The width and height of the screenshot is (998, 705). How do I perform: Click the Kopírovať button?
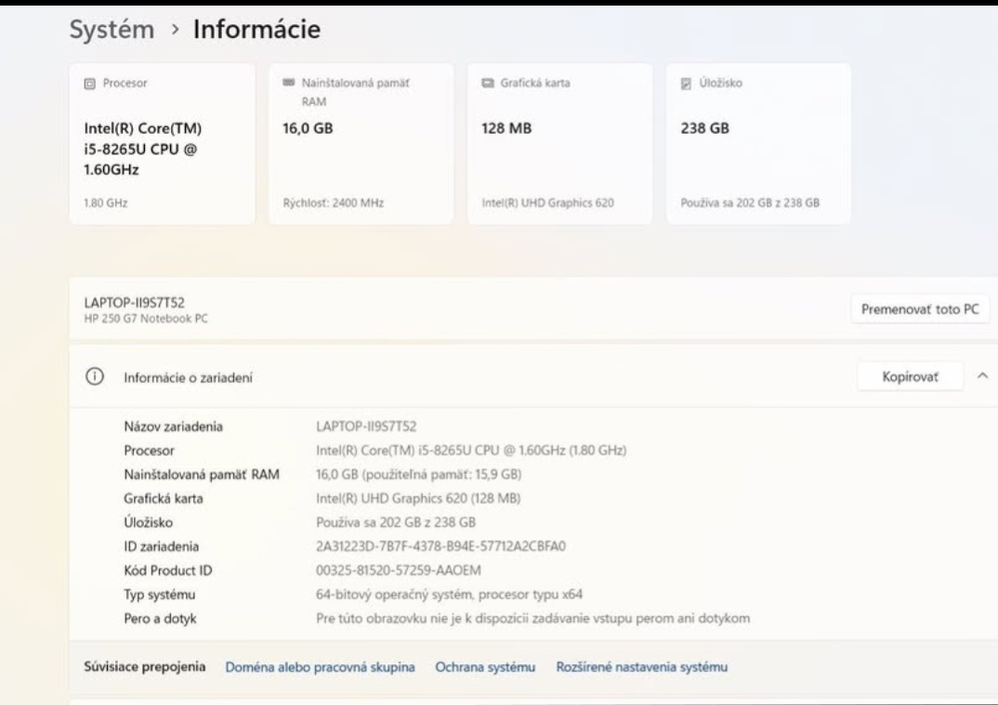click(910, 377)
